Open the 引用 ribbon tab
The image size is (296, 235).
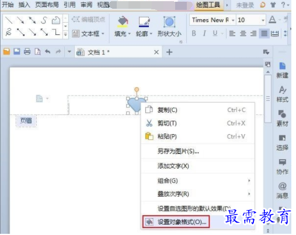tap(69, 5)
